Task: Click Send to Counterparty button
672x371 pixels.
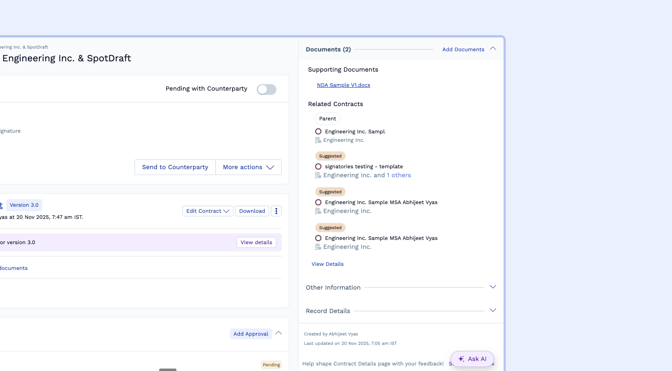Action: coord(175,167)
